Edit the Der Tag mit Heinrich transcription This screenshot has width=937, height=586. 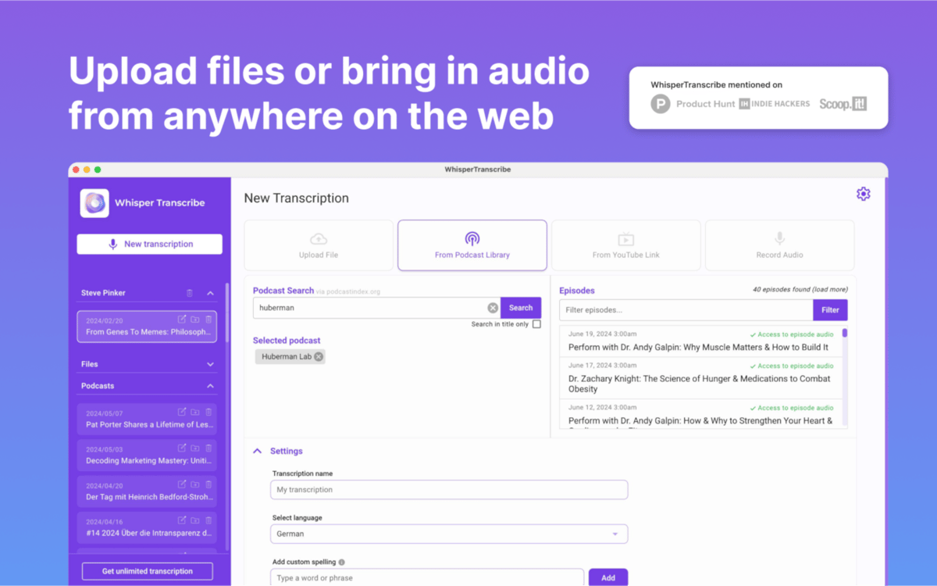click(x=182, y=484)
